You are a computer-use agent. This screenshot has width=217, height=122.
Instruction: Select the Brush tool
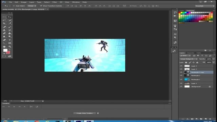coord(10,27)
